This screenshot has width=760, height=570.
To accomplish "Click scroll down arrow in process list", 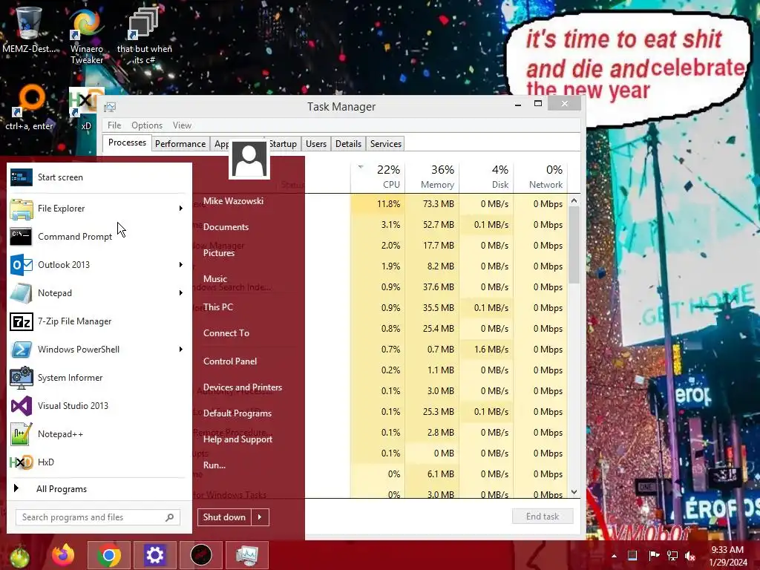I will click(x=574, y=492).
